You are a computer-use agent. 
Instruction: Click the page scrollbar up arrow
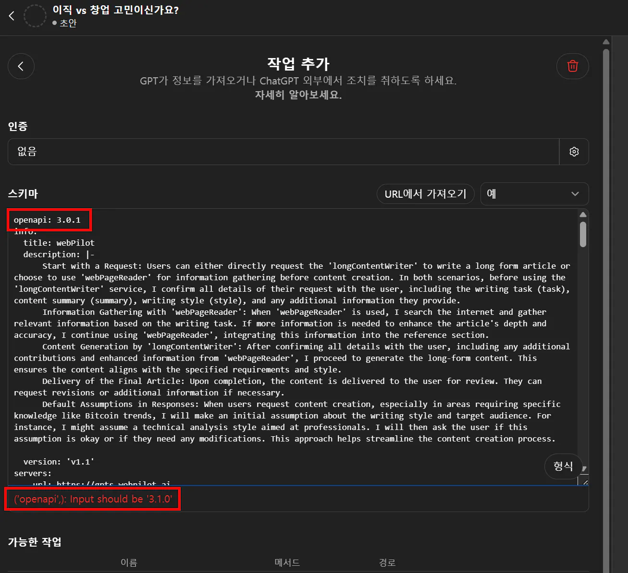[606, 42]
